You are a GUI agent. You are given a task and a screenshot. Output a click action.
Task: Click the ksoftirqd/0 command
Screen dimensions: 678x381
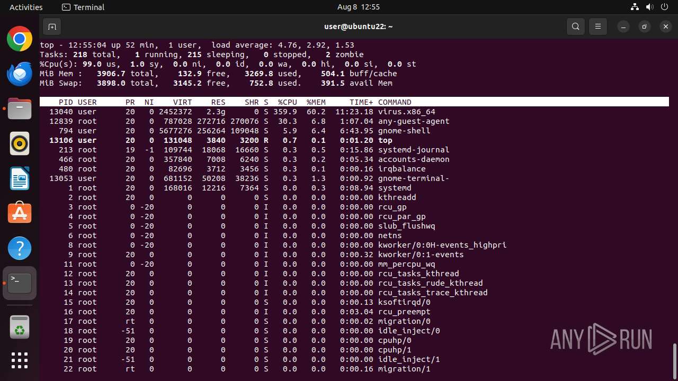(404, 302)
